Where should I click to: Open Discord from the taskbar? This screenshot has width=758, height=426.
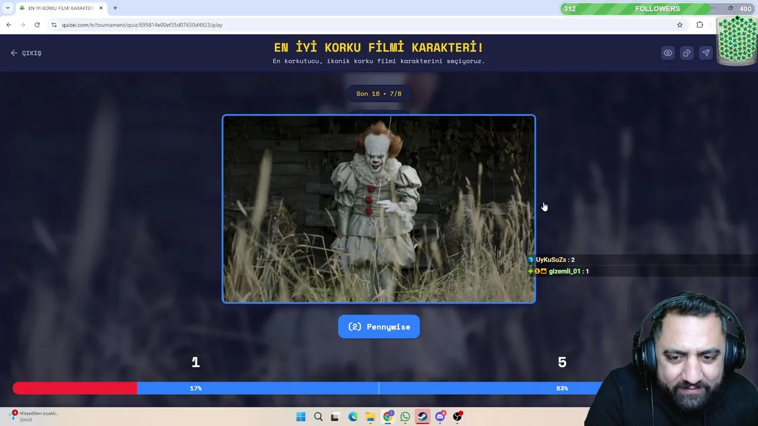440,417
